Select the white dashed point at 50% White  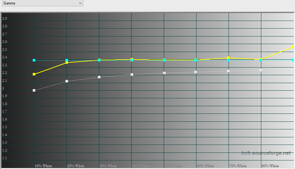[x=164, y=73]
